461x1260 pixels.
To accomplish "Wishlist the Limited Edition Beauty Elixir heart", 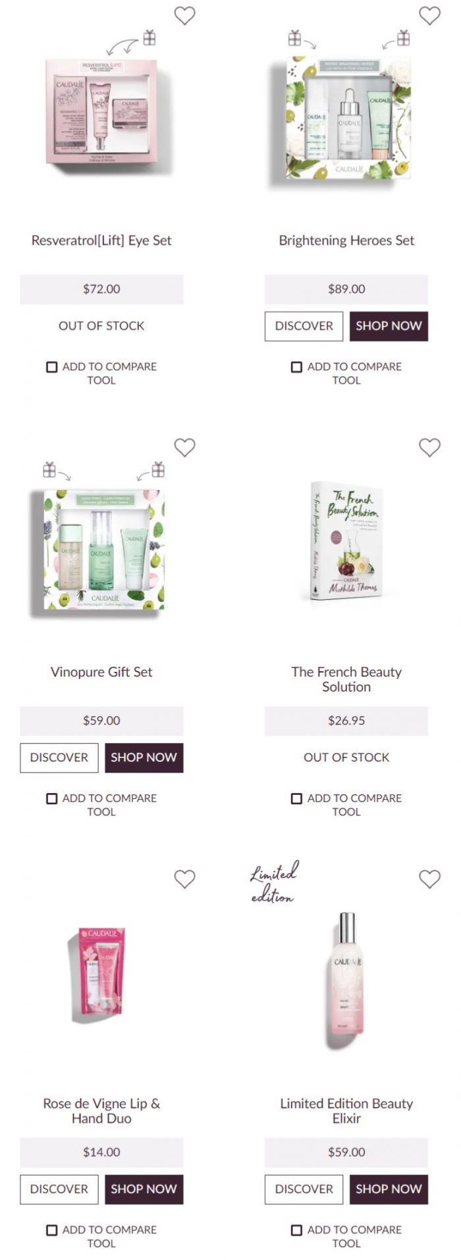I will (x=429, y=879).
